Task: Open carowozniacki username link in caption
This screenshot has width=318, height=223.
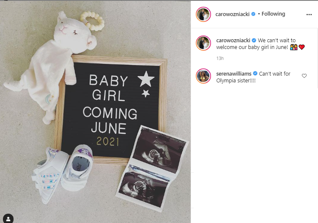Action: coord(233,40)
